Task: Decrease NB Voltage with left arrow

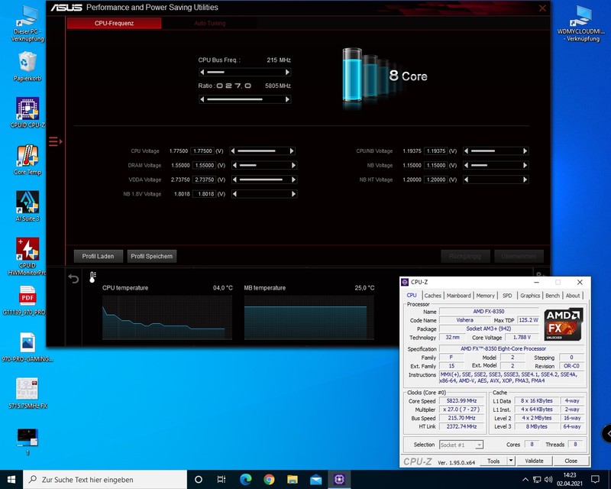Action: [x=466, y=165]
